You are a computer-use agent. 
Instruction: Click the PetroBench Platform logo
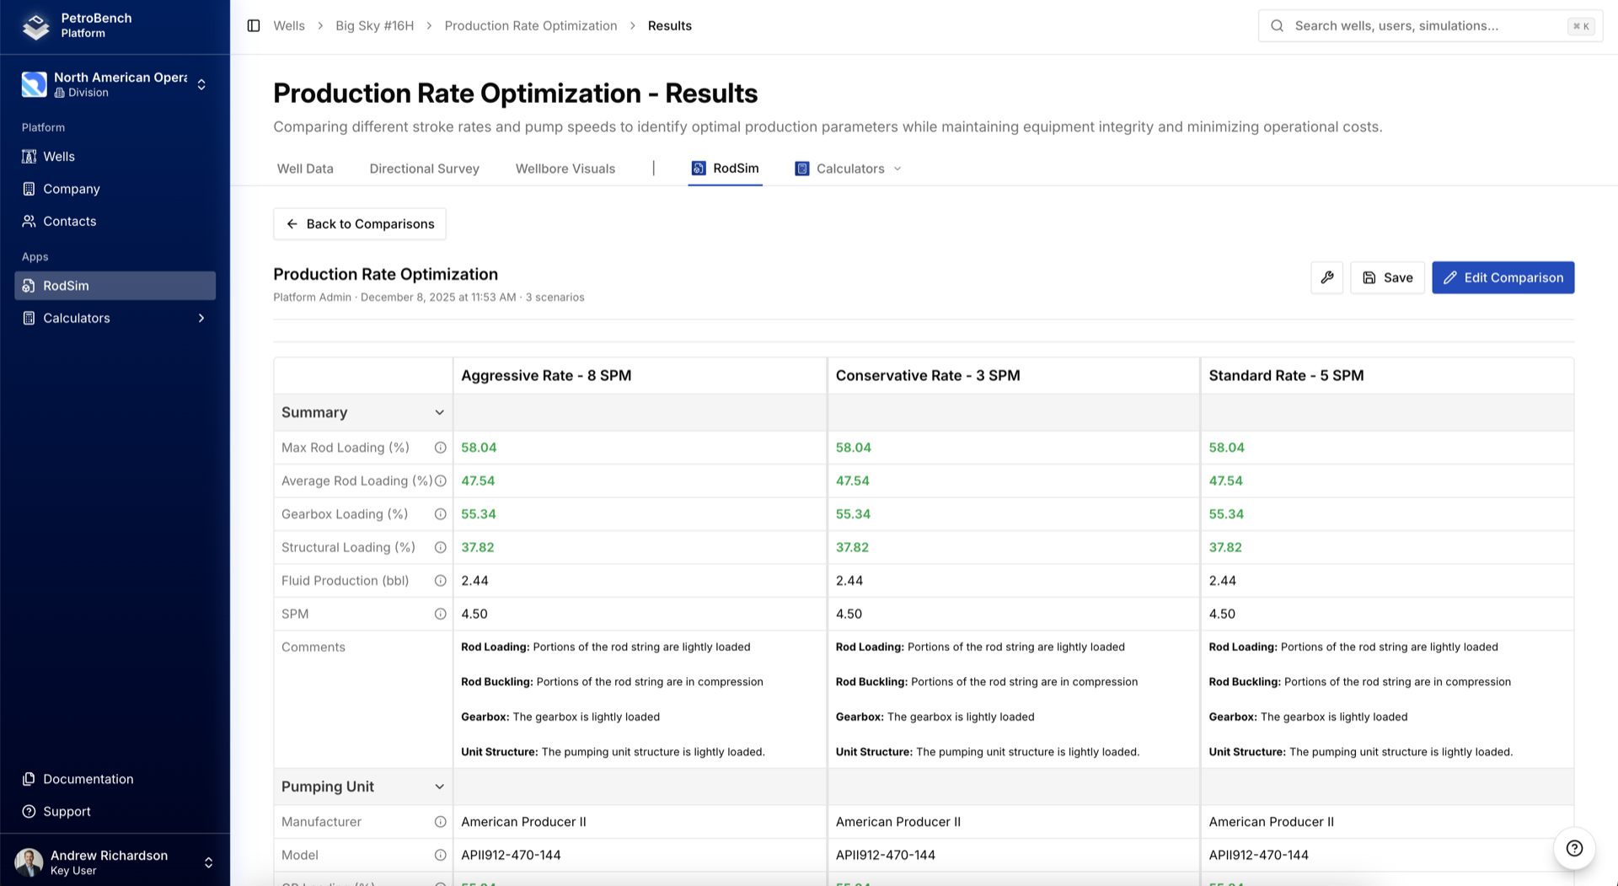click(35, 26)
